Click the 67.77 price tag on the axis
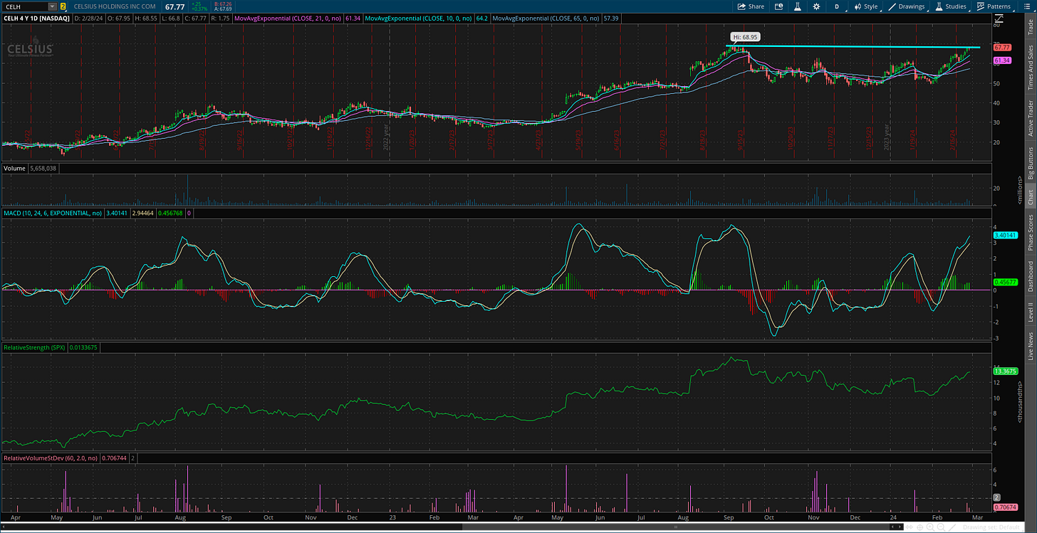This screenshot has height=533, width=1037. (x=1001, y=47)
